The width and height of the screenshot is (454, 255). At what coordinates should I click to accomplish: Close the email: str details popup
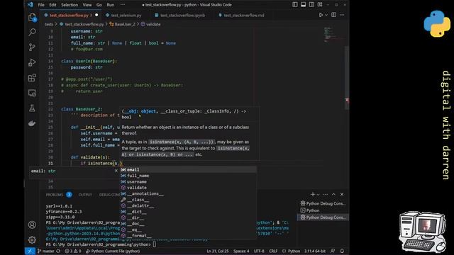(x=116, y=171)
